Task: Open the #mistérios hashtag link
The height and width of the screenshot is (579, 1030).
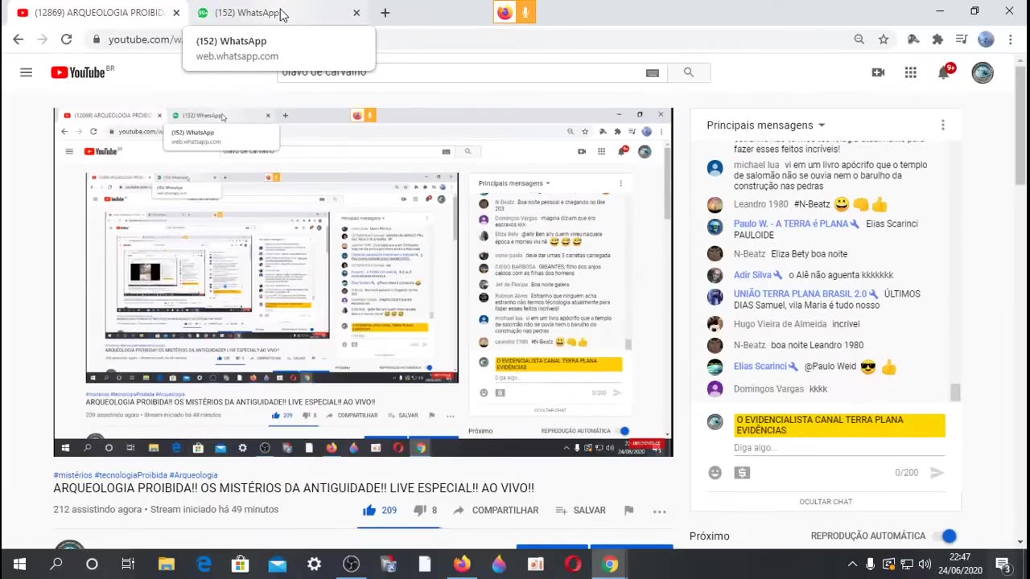Action: point(72,475)
